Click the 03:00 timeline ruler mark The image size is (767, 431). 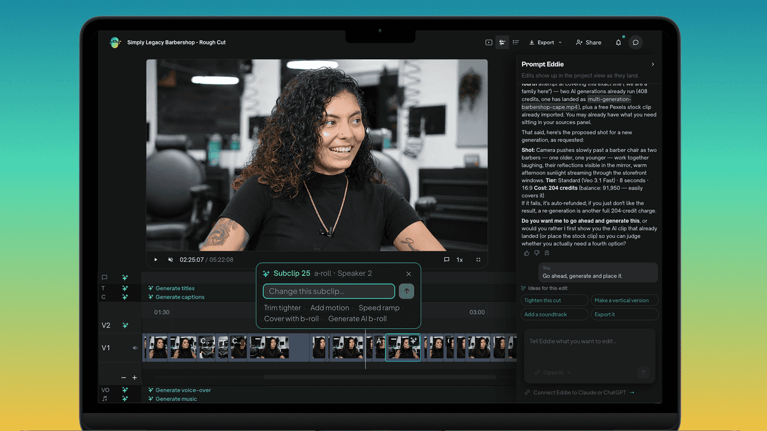(477, 312)
